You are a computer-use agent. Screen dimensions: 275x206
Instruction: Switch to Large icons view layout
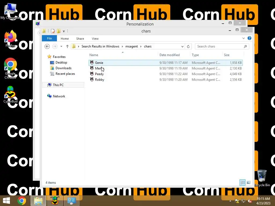(248, 182)
